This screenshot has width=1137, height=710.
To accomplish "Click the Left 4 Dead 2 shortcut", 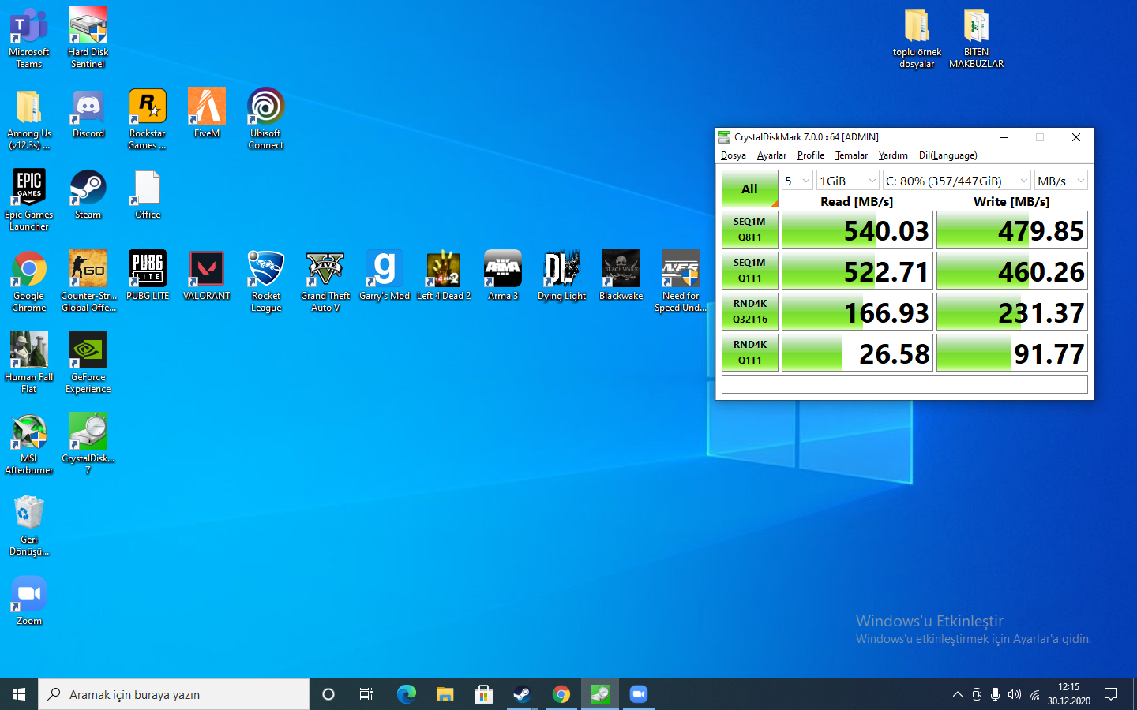I will pyautogui.click(x=444, y=275).
